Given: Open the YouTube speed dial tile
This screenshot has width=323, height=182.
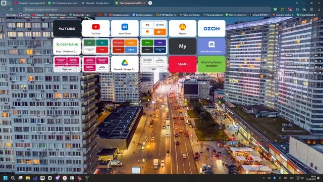Looking at the screenshot, I should coord(96,28).
